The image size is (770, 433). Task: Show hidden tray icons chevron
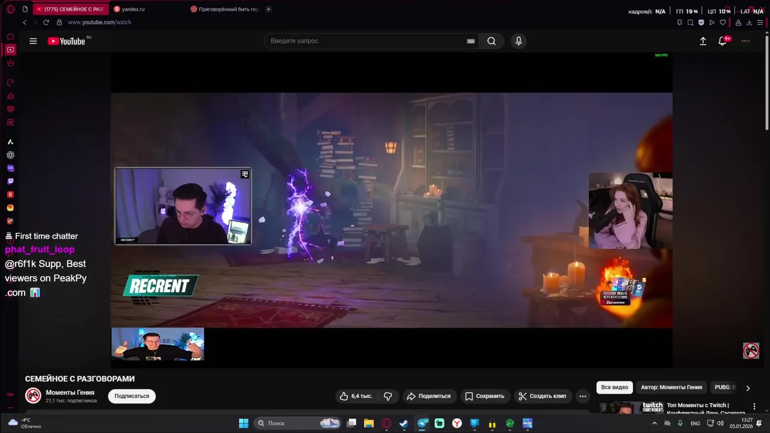point(654,423)
